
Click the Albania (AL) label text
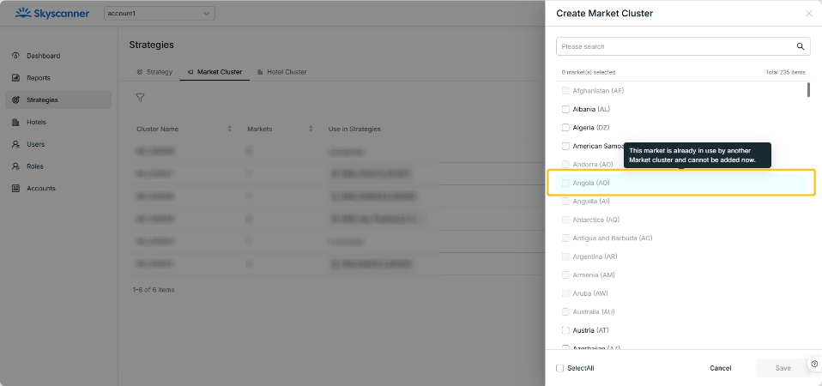point(591,109)
